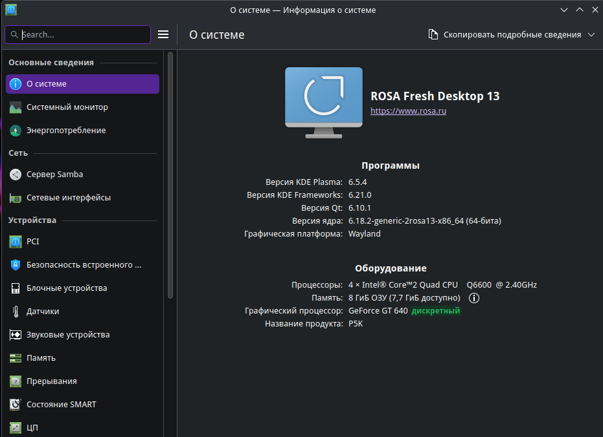Focus the Search input field
Screen dimensions: 603x437
click(78, 34)
